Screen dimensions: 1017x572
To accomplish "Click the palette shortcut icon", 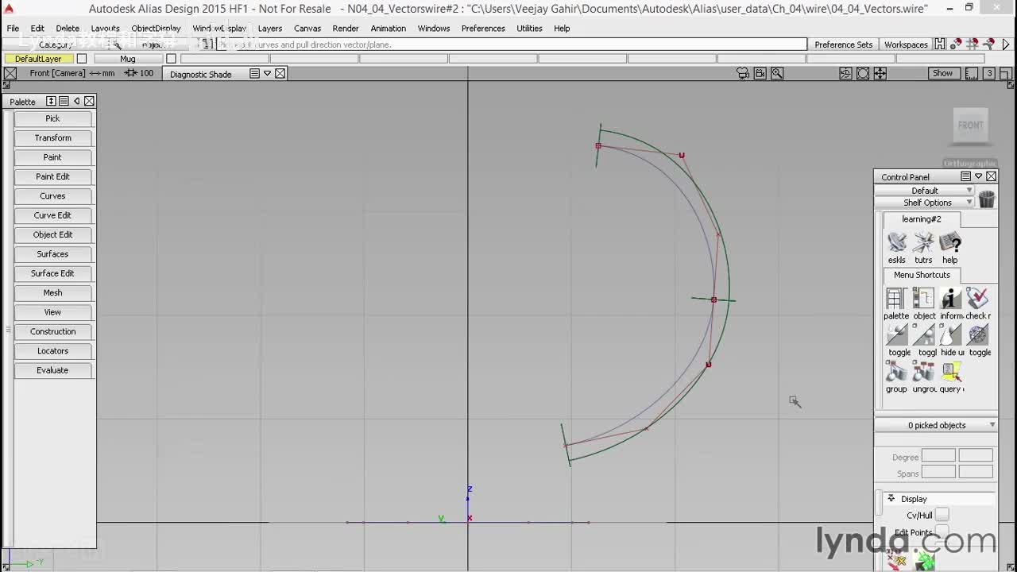I will (895, 299).
